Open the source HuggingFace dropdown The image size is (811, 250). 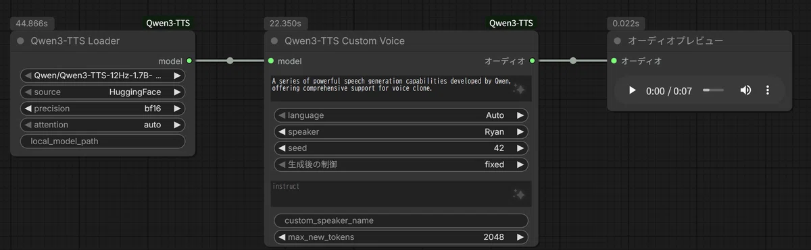pos(103,92)
